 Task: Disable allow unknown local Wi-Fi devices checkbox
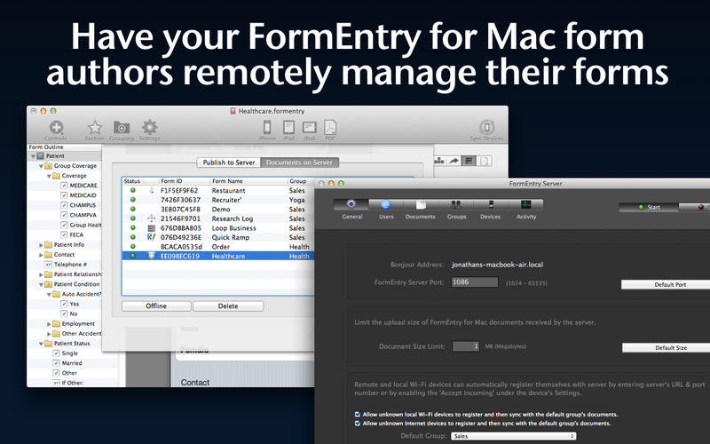pos(358,414)
